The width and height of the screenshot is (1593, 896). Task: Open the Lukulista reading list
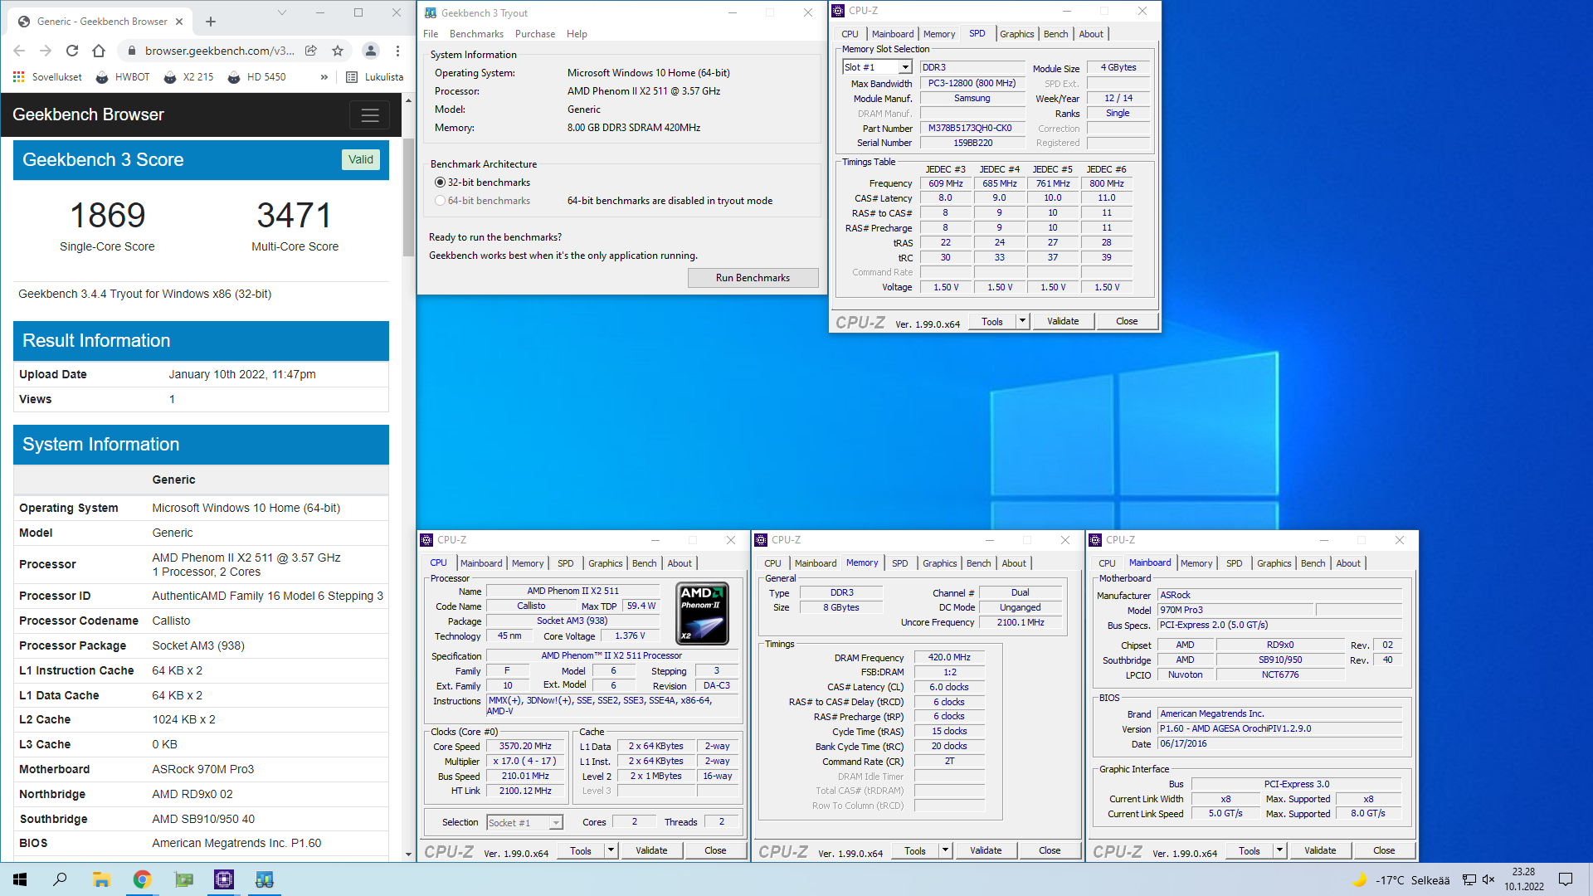pos(375,77)
